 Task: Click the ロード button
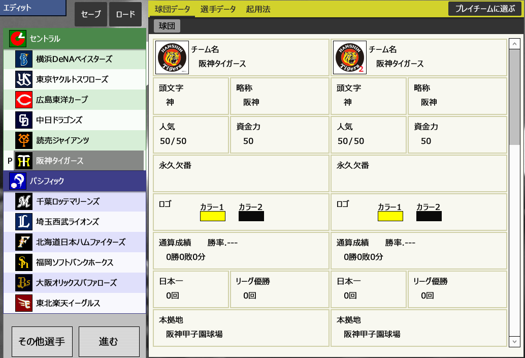(125, 14)
